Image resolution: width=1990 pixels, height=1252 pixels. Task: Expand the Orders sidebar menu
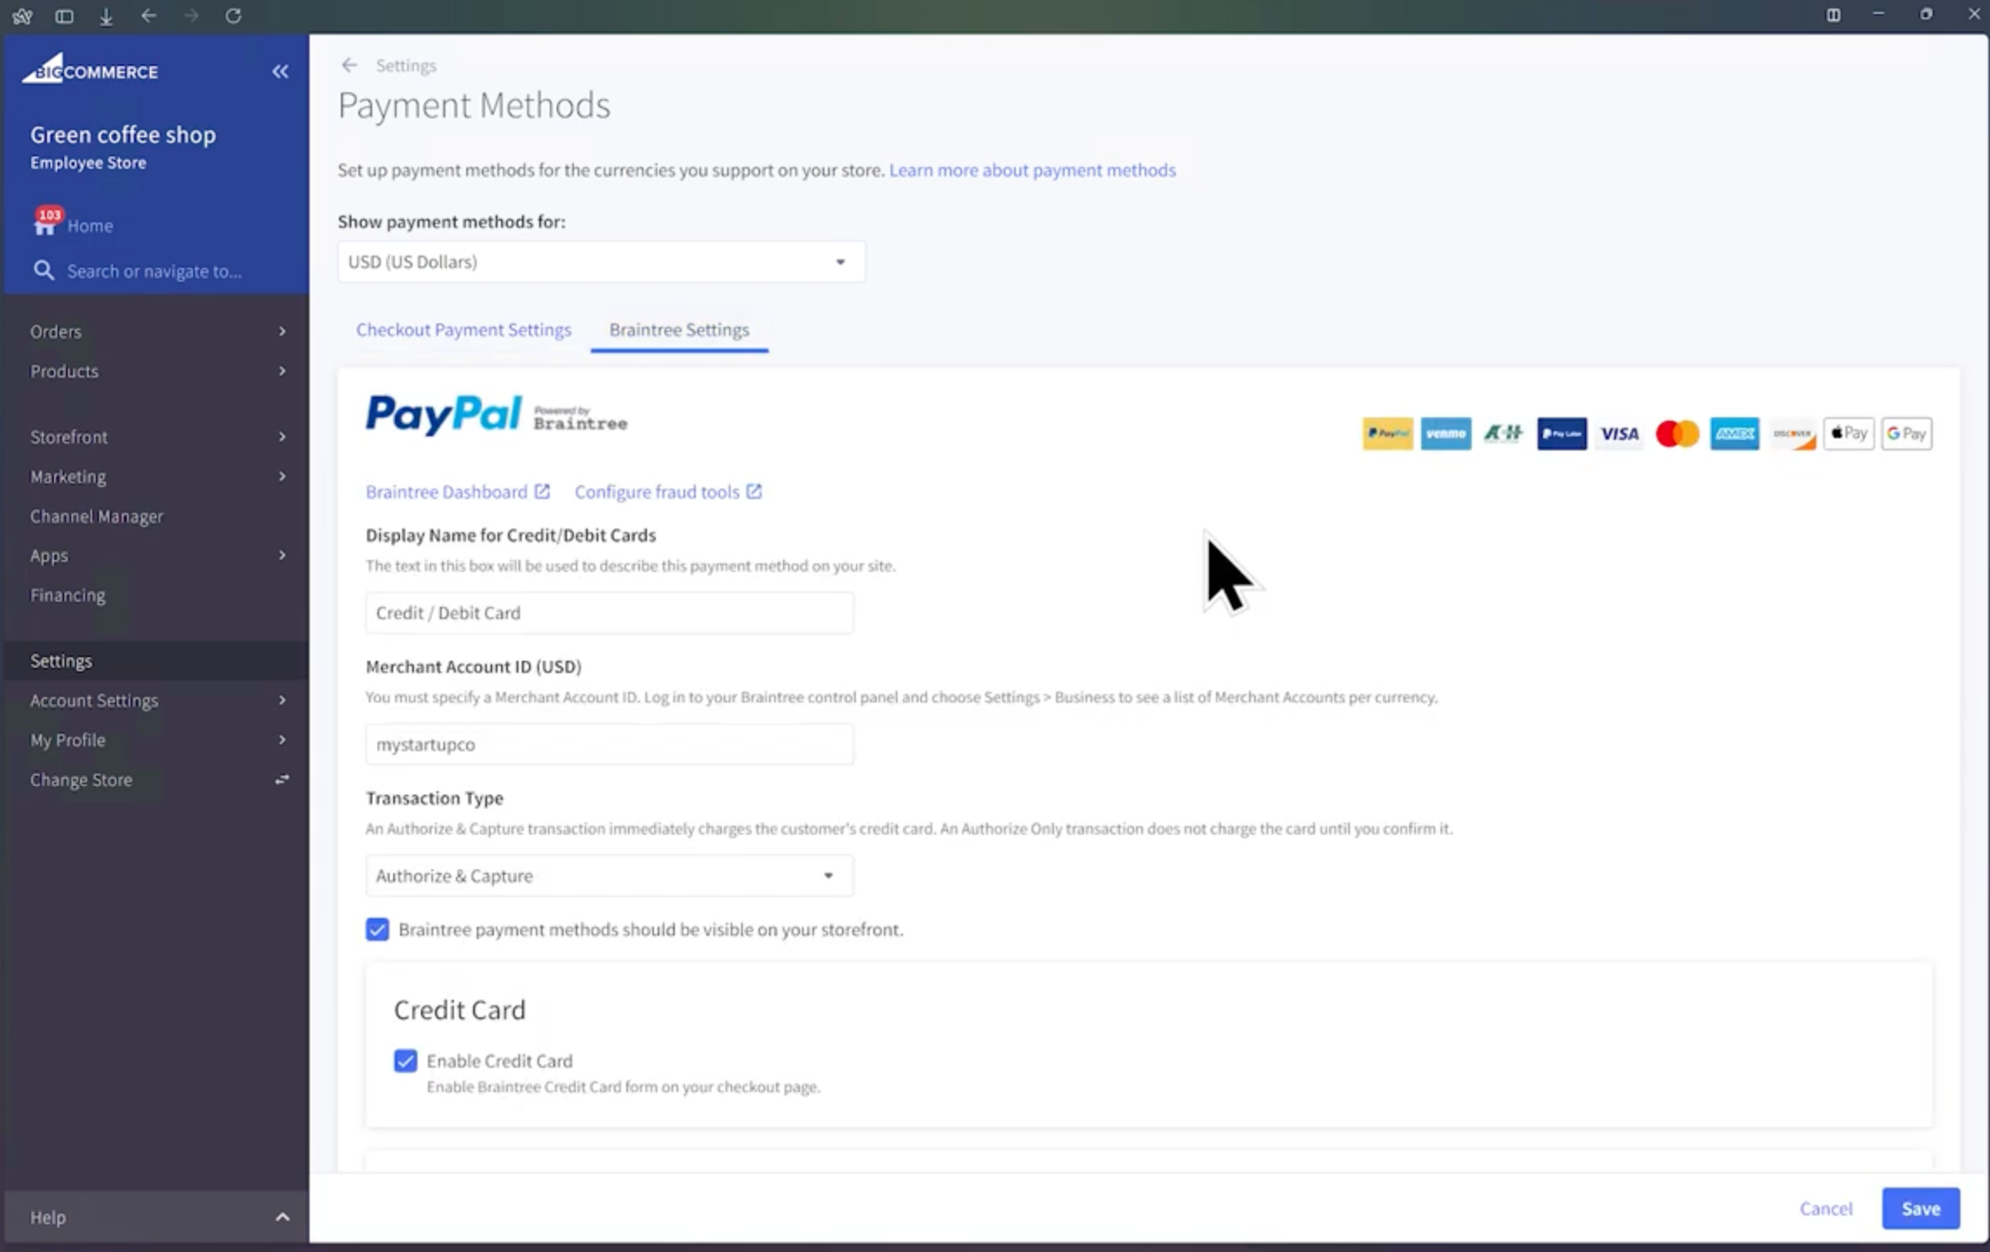(157, 331)
